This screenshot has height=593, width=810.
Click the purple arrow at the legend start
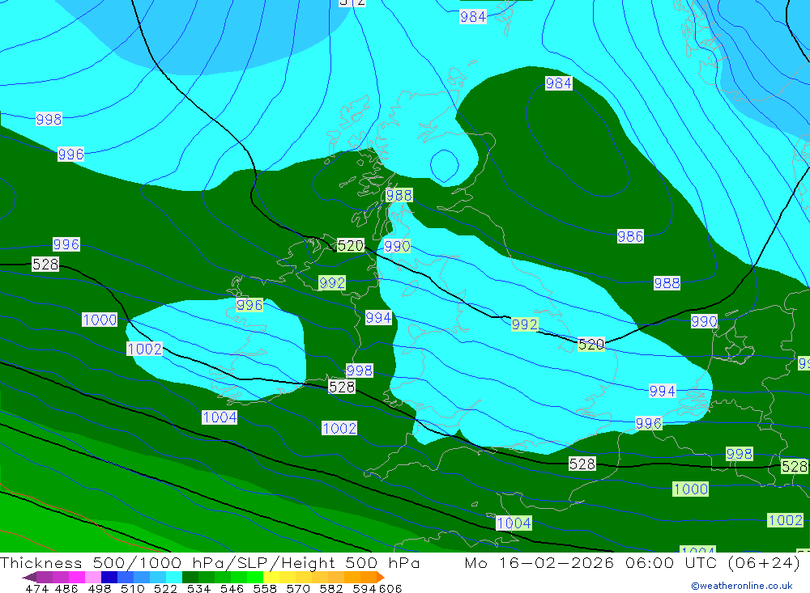(x=29, y=577)
